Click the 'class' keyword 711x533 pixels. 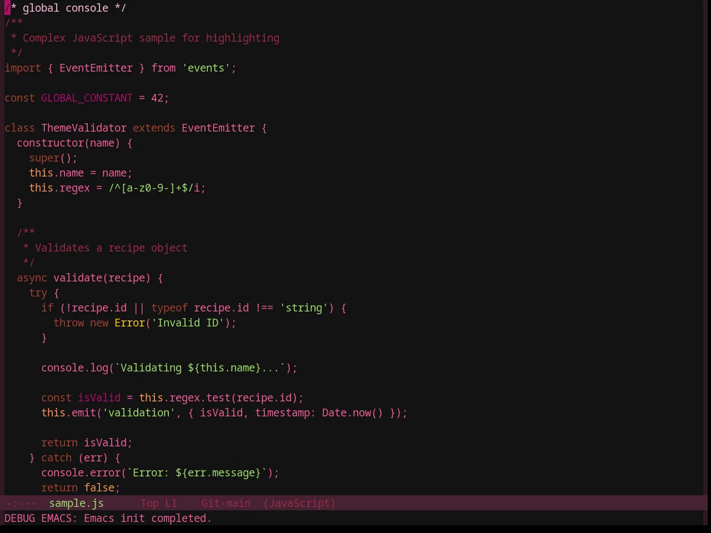coord(19,128)
